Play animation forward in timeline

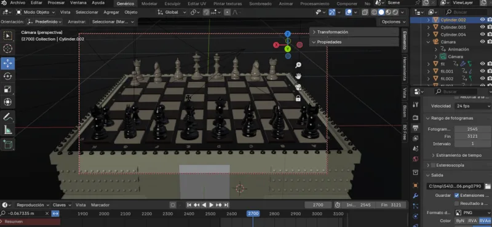point(211,205)
